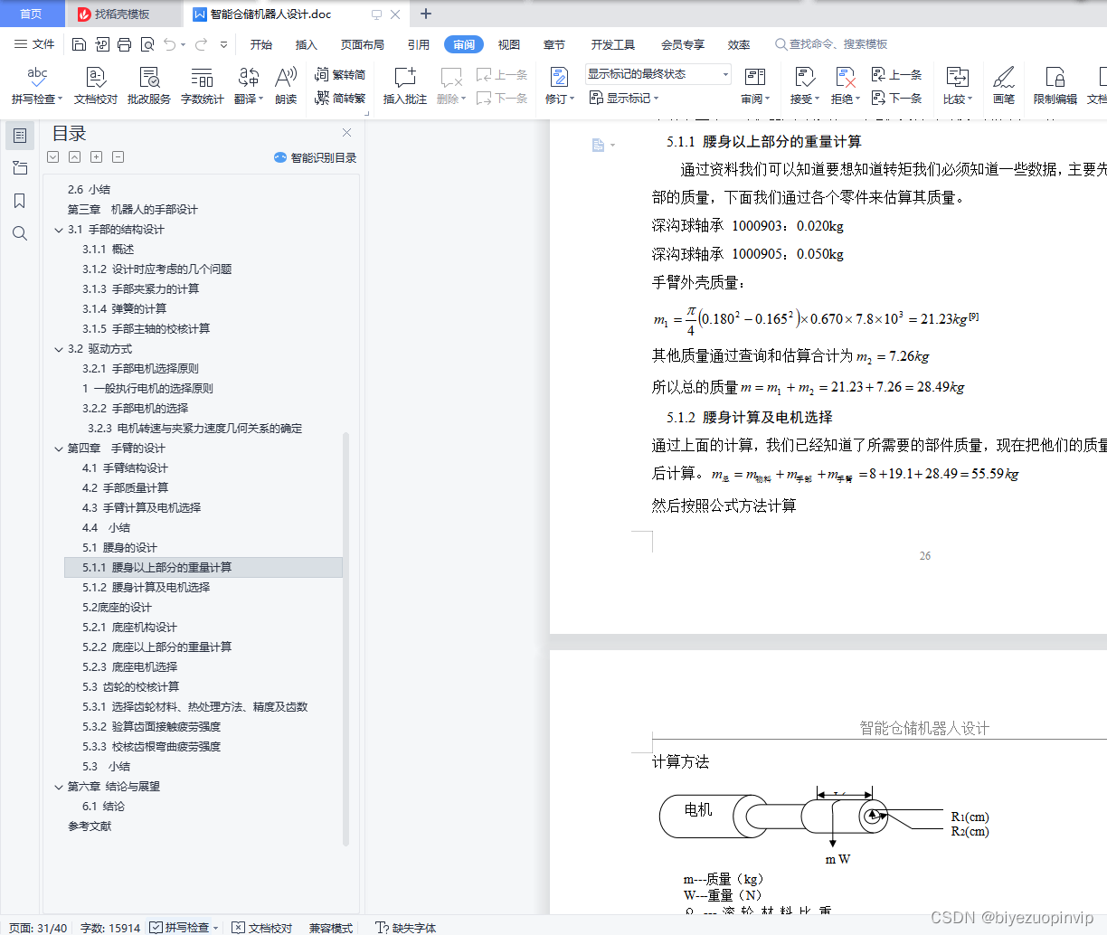Click the move-down arrow button under 目录
1107x935 pixels.
[53, 157]
